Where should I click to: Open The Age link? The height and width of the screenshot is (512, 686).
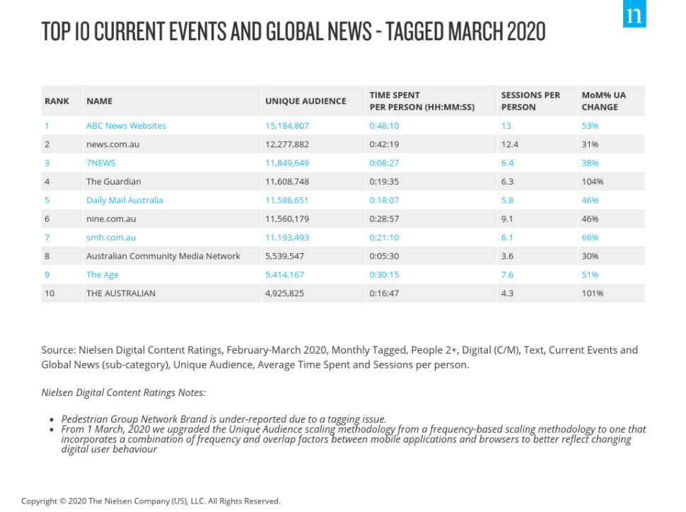pos(103,274)
